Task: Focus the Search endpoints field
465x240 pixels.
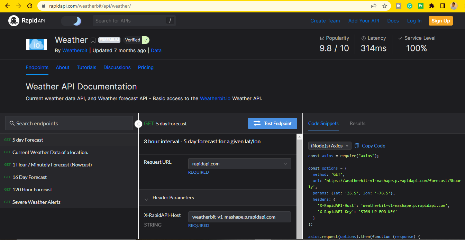Action: click(69, 123)
